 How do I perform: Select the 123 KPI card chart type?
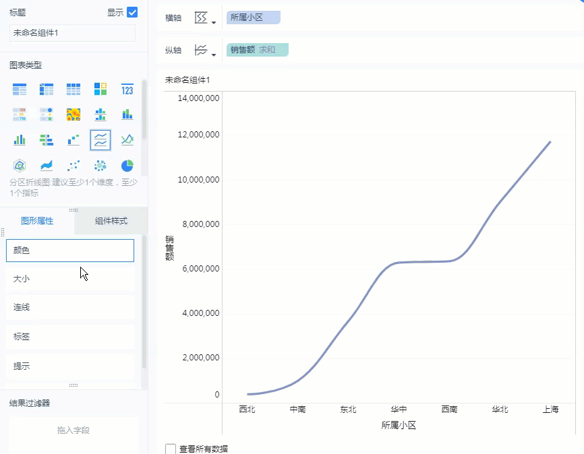click(127, 90)
